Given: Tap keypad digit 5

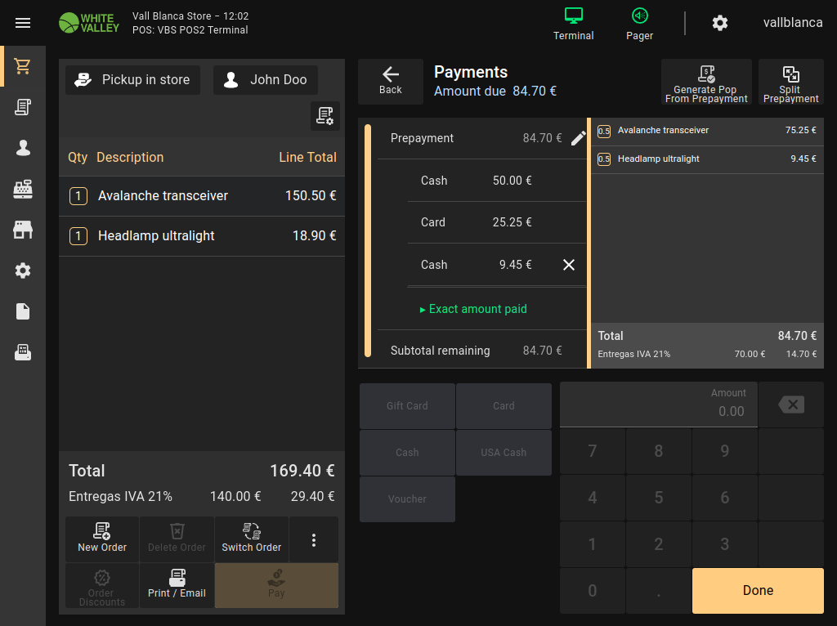Looking at the screenshot, I should pyautogui.click(x=659, y=498).
